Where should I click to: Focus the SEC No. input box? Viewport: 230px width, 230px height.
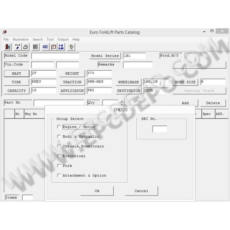coord(160,129)
